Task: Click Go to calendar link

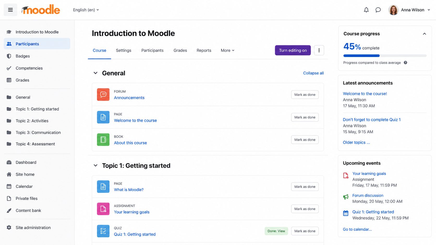Action: point(357,229)
